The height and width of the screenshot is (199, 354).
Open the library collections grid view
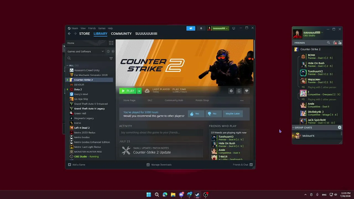(111, 43)
